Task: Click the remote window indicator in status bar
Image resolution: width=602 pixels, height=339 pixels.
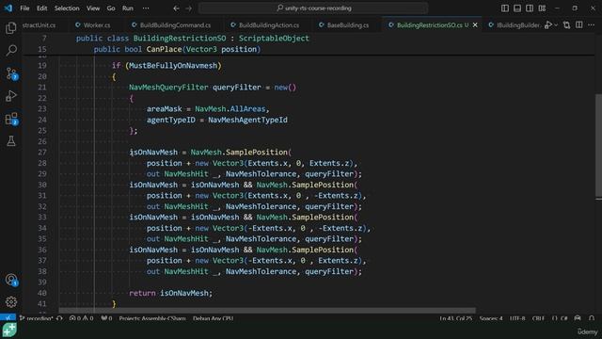Action: (x=8, y=318)
